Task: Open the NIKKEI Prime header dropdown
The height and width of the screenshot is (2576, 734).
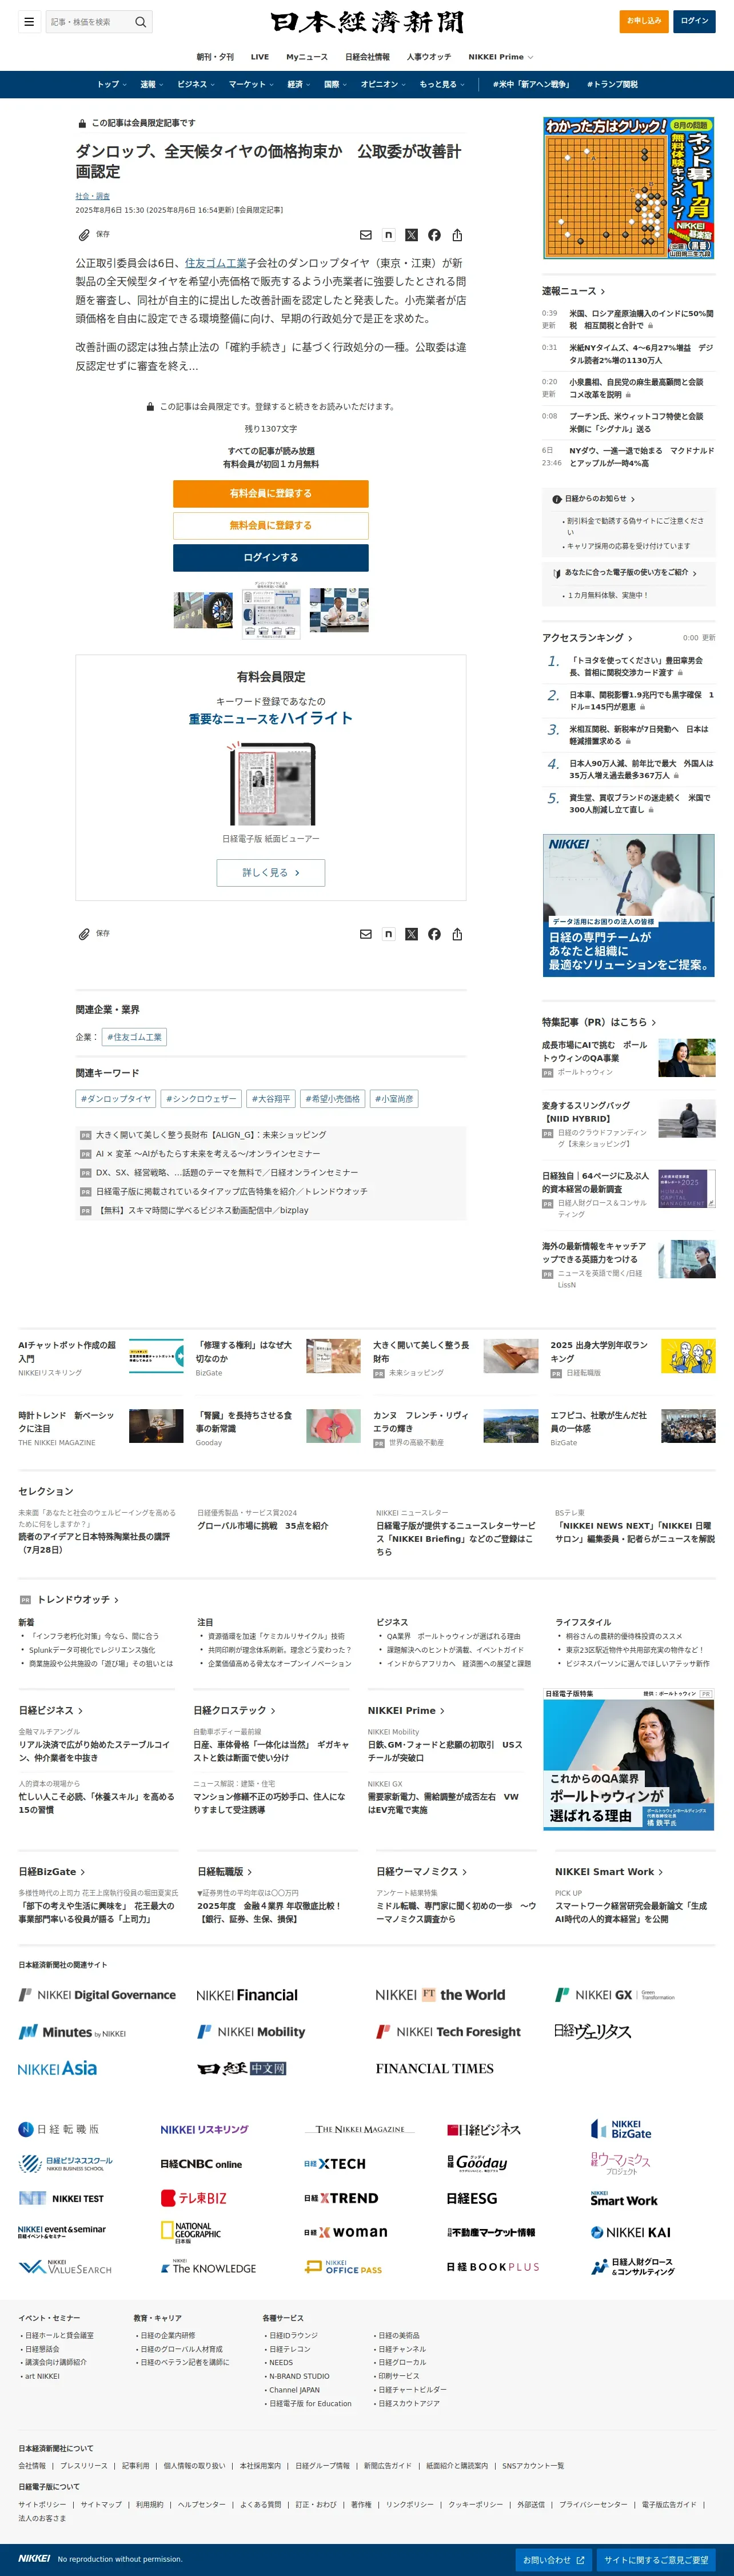Action: click(x=500, y=57)
